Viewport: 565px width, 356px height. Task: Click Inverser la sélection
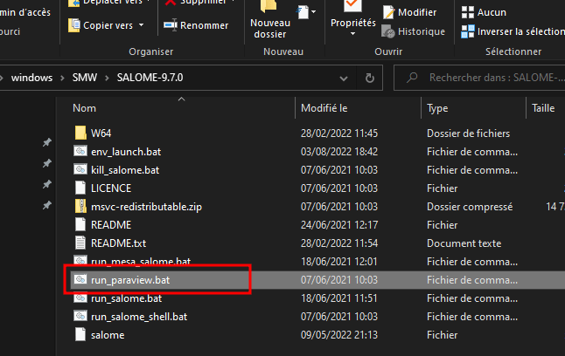(513, 31)
